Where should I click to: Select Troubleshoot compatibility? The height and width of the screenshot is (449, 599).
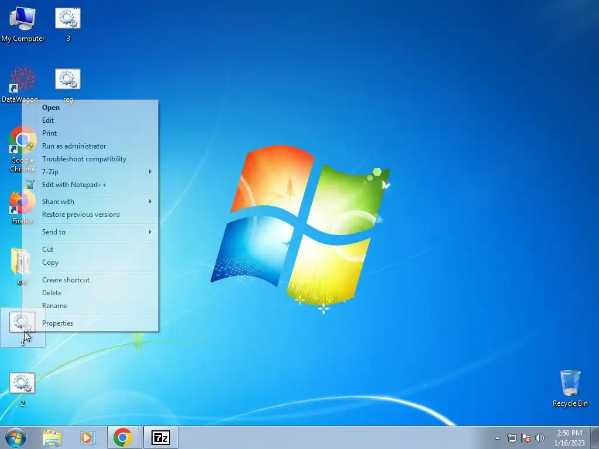[x=90, y=159]
